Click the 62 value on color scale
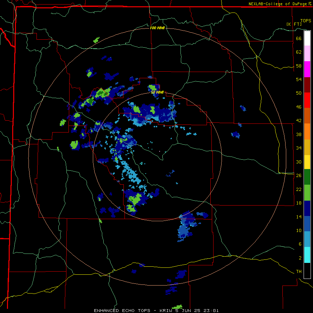This screenshot has width=313, height=313. [x=299, y=52]
